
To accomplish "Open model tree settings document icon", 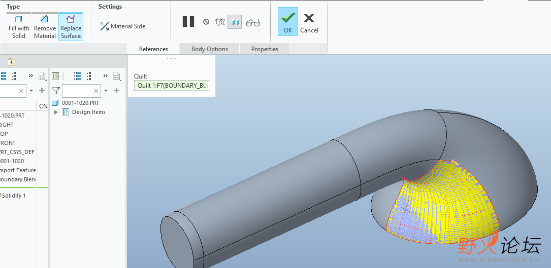I will (42, 76).
